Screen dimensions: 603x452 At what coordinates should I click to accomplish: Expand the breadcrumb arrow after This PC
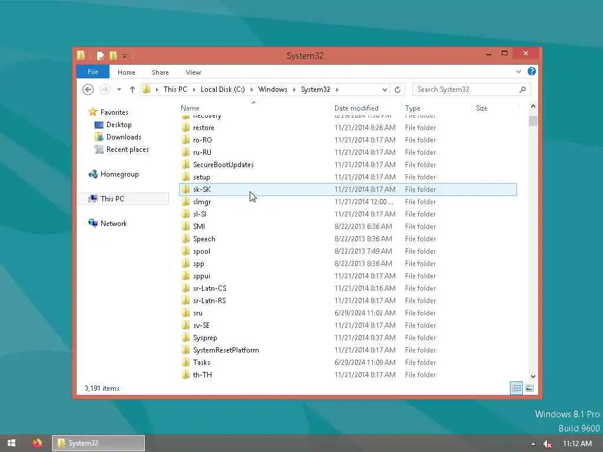pos(194,89)
